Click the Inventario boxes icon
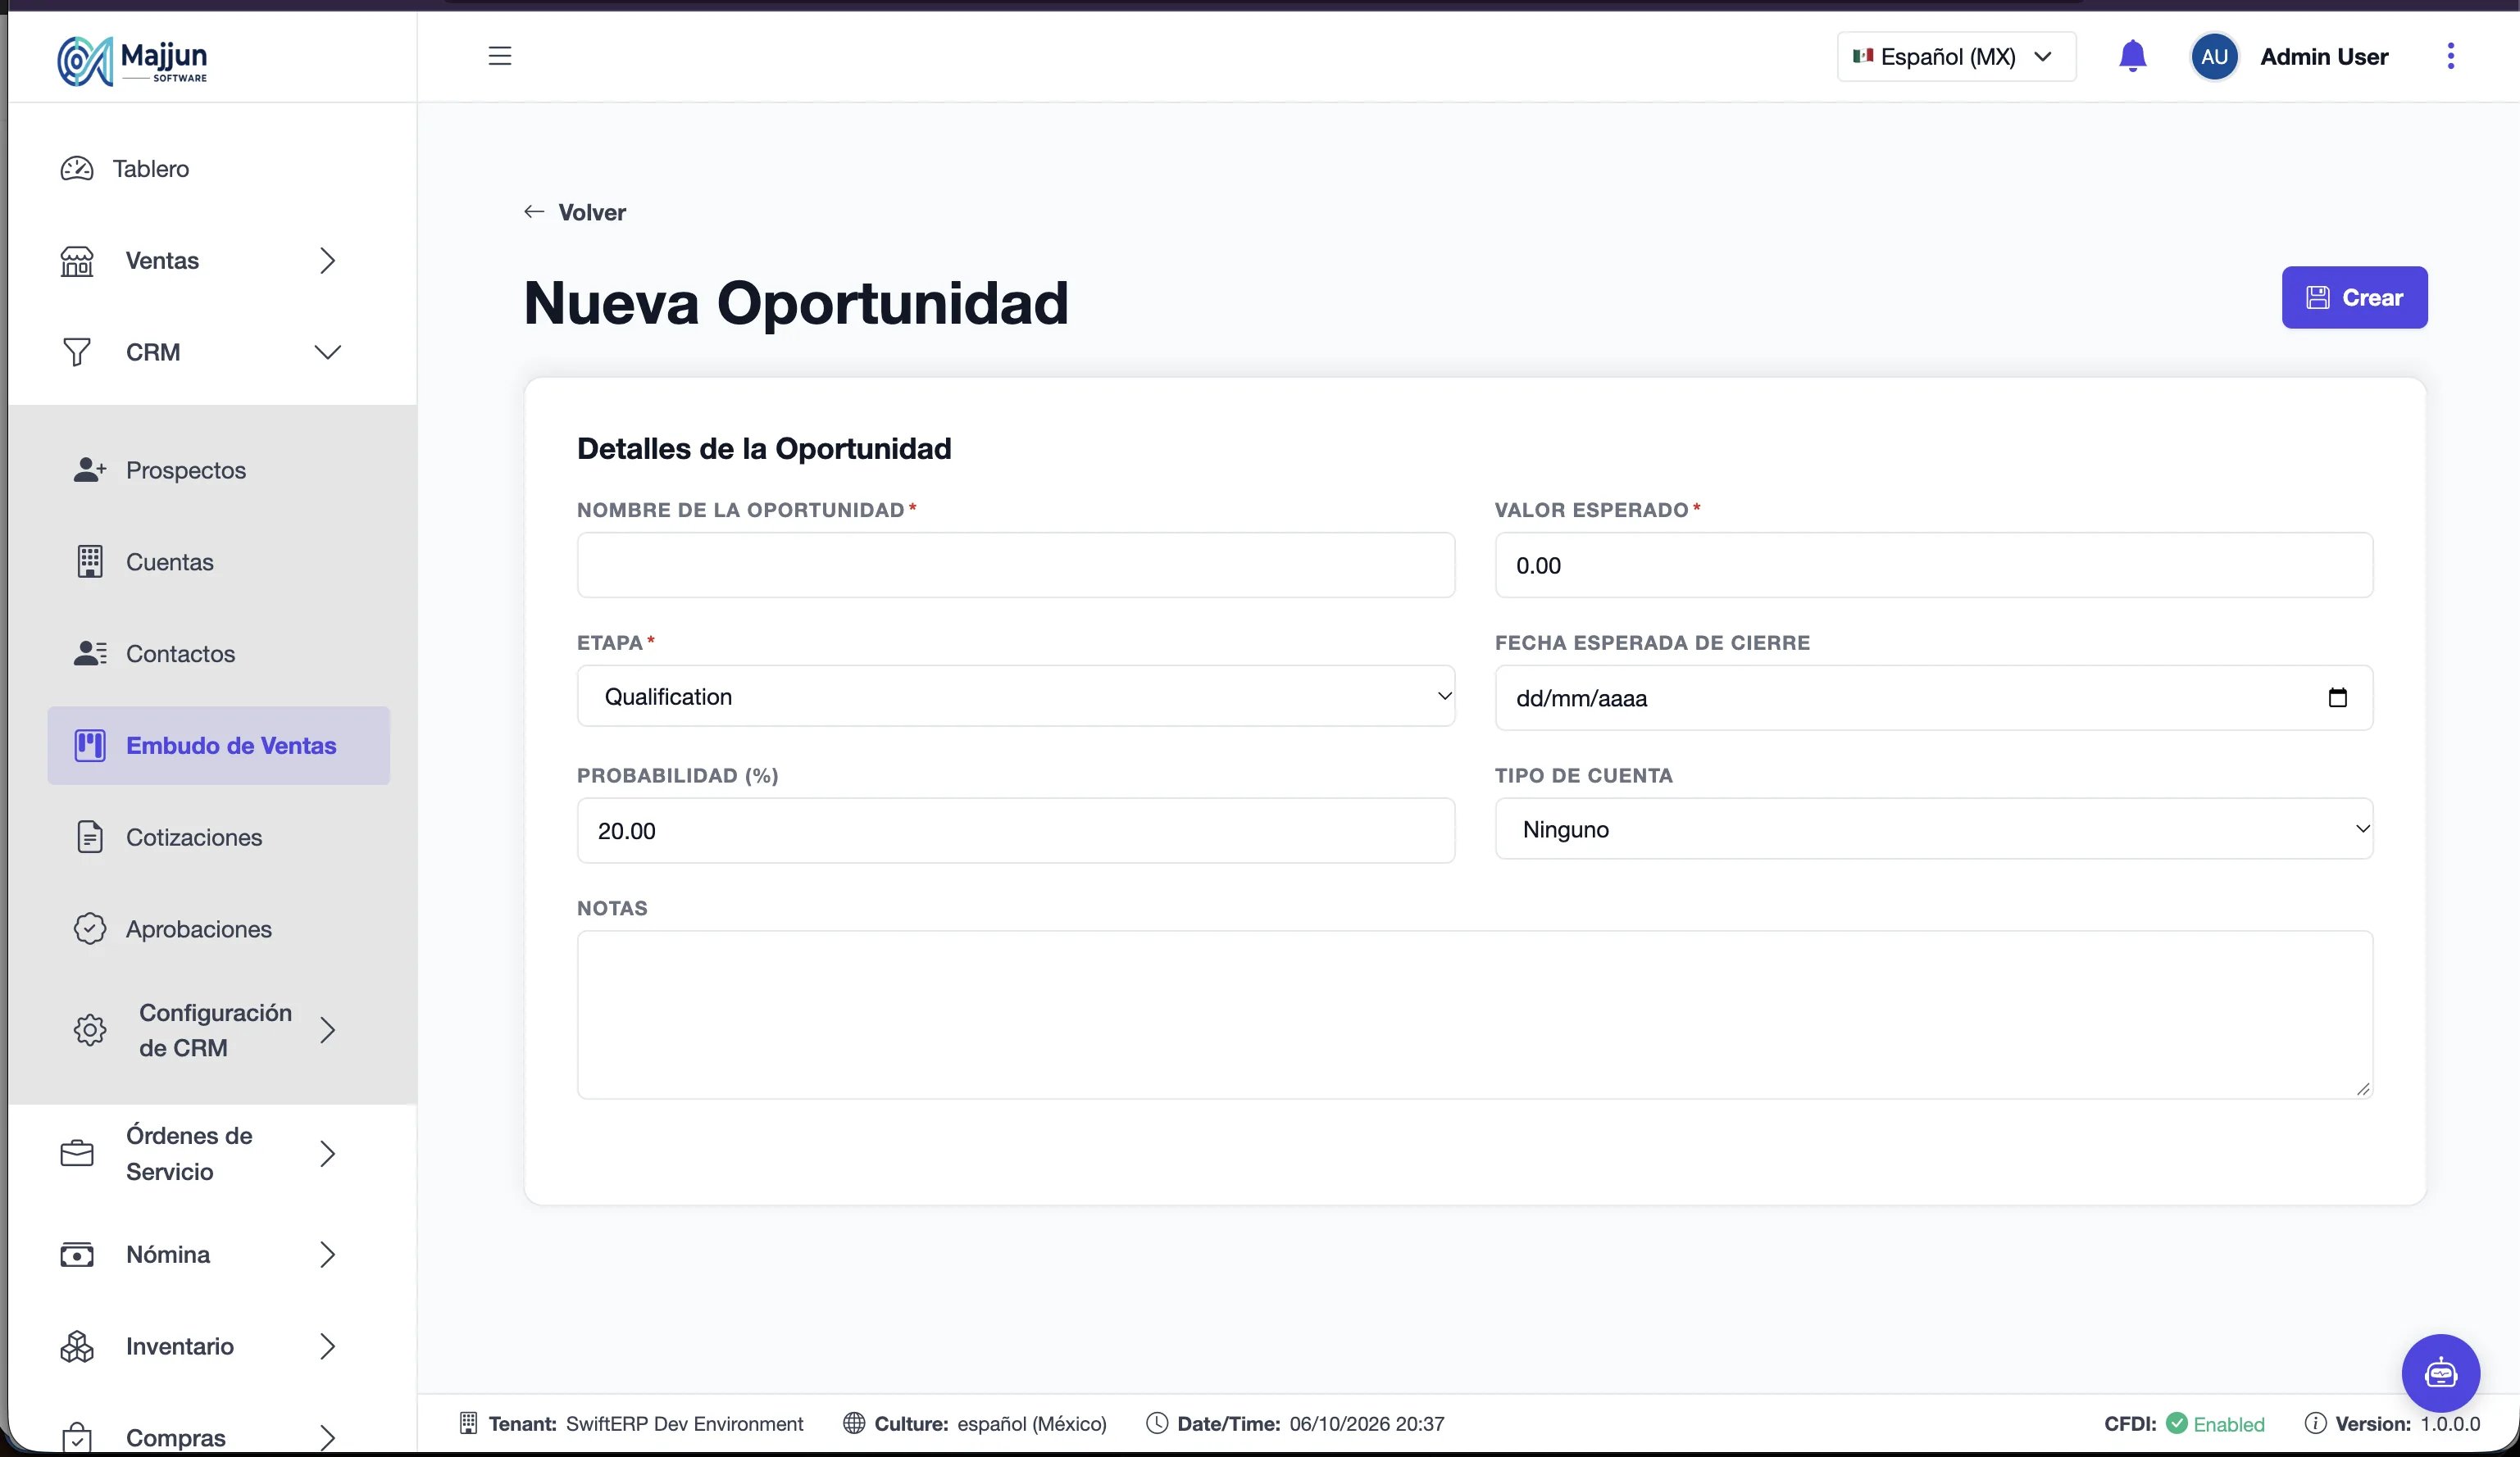 tap(77, 1346)
